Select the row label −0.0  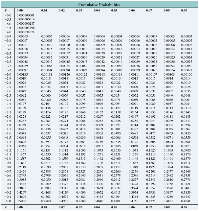click(8, 201)
